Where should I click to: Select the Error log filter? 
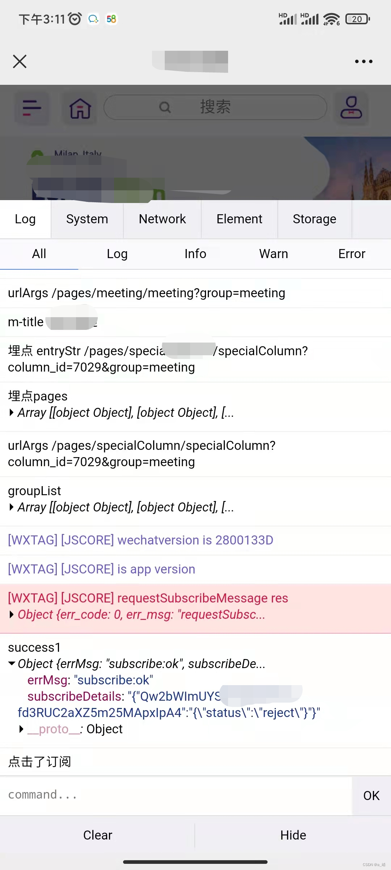352,254
